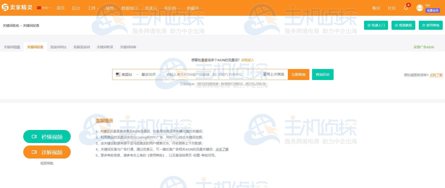Select example ASIN B07Z82895W
The width and height of the screenshot is (445, 188).
[x=208, y=84]
